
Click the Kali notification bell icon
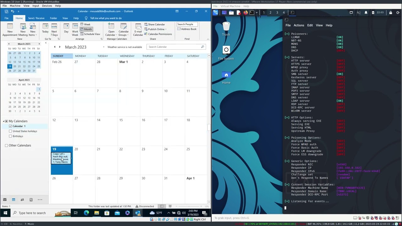point(366,13)
